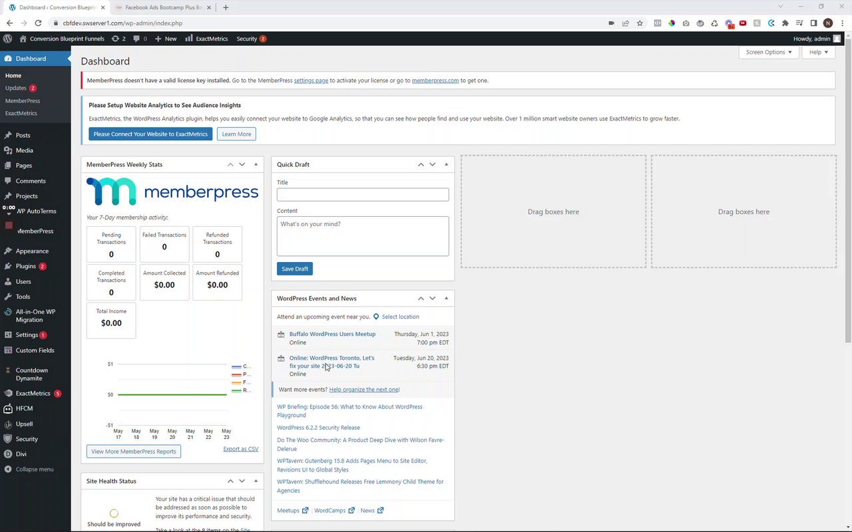Open Help organize the next one link

(364, 390)
